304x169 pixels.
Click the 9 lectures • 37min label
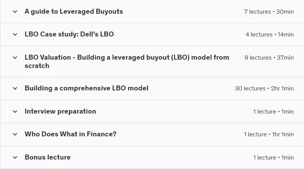(x=269, y=58)
